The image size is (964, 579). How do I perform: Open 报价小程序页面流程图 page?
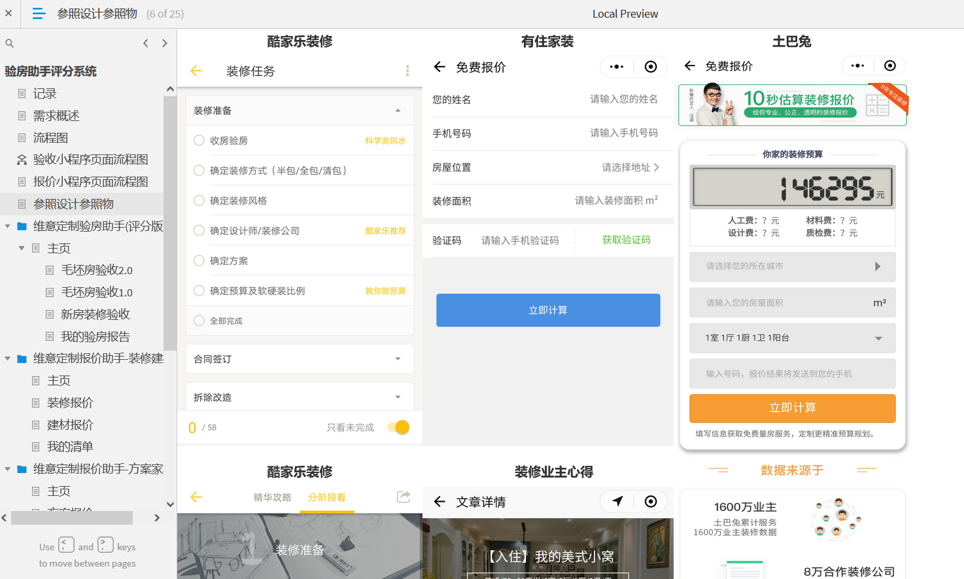91,182
